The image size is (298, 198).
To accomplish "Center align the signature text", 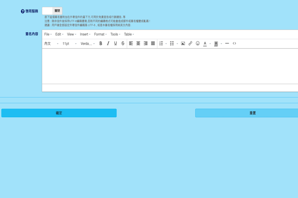I will (x=138, y=44).
